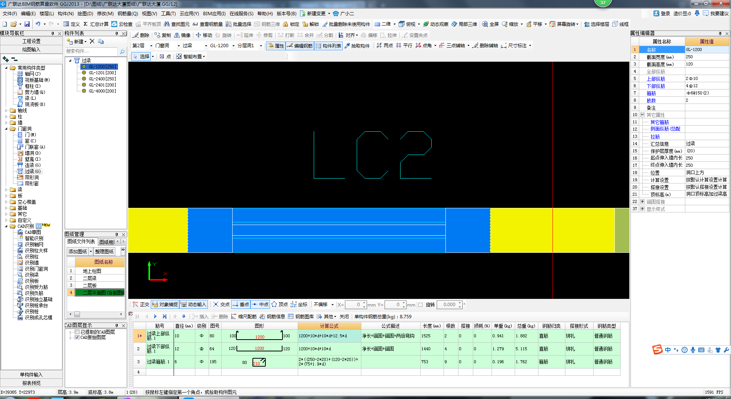Expand 锚固搭接 property group

click(x=642, y=202)
